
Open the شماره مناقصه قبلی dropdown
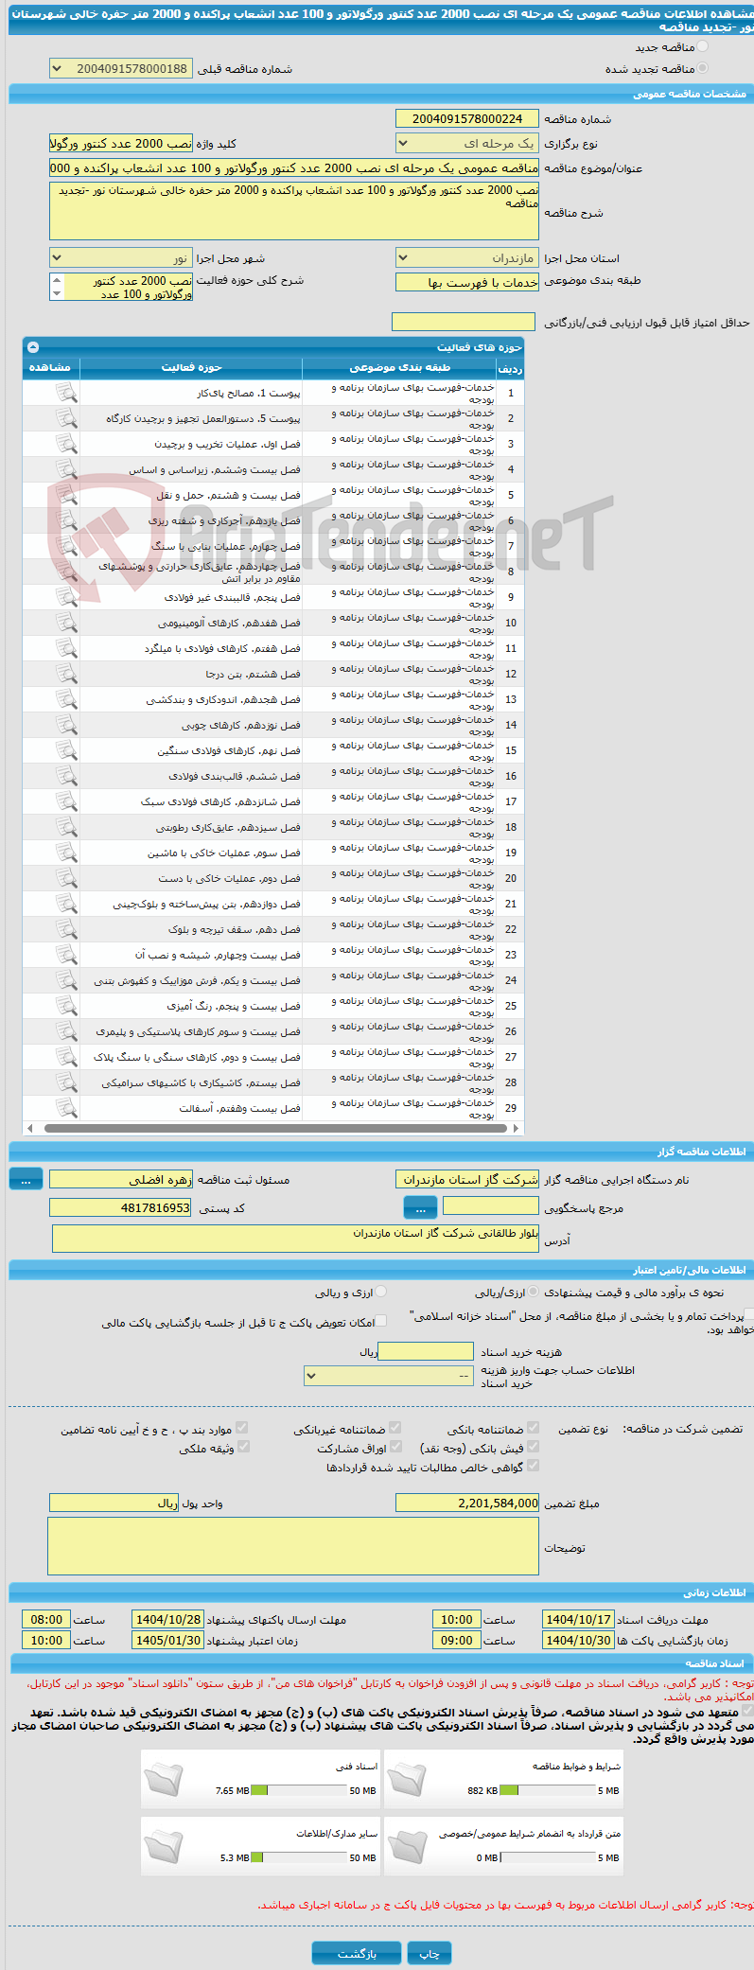(x=121, y=69)
